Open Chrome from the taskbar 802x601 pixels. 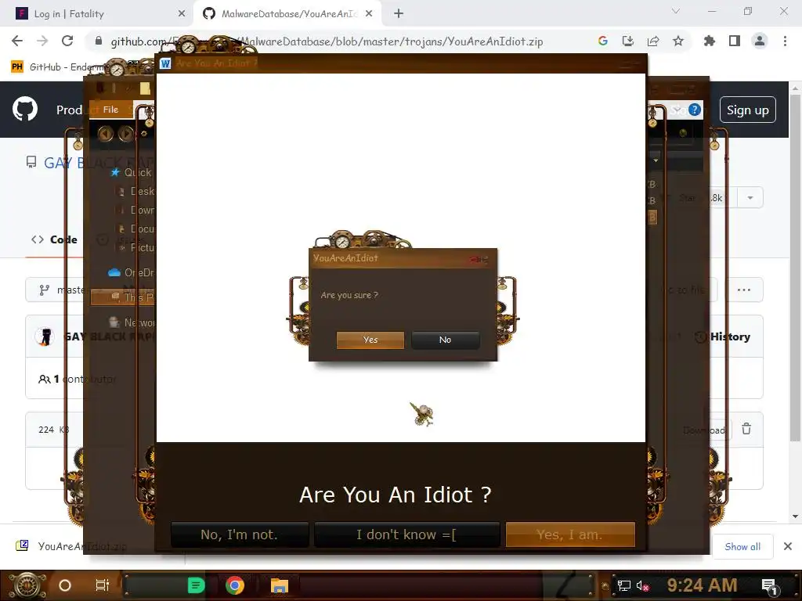click(235, 585)
